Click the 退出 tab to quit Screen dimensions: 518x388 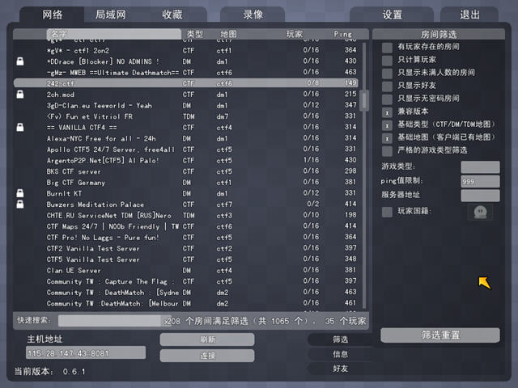(469, 15)
